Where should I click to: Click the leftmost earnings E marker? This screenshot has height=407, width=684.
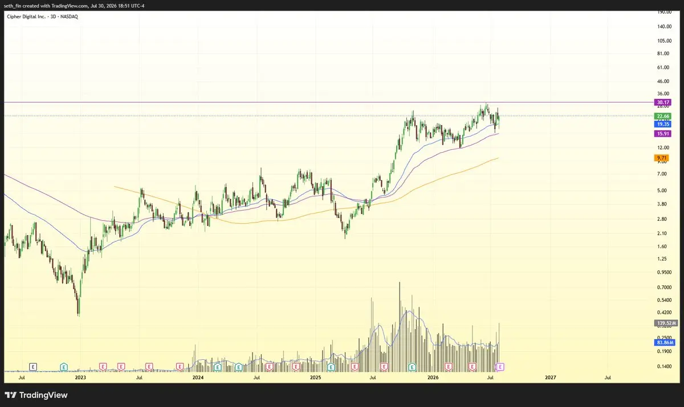coord(33,366)
